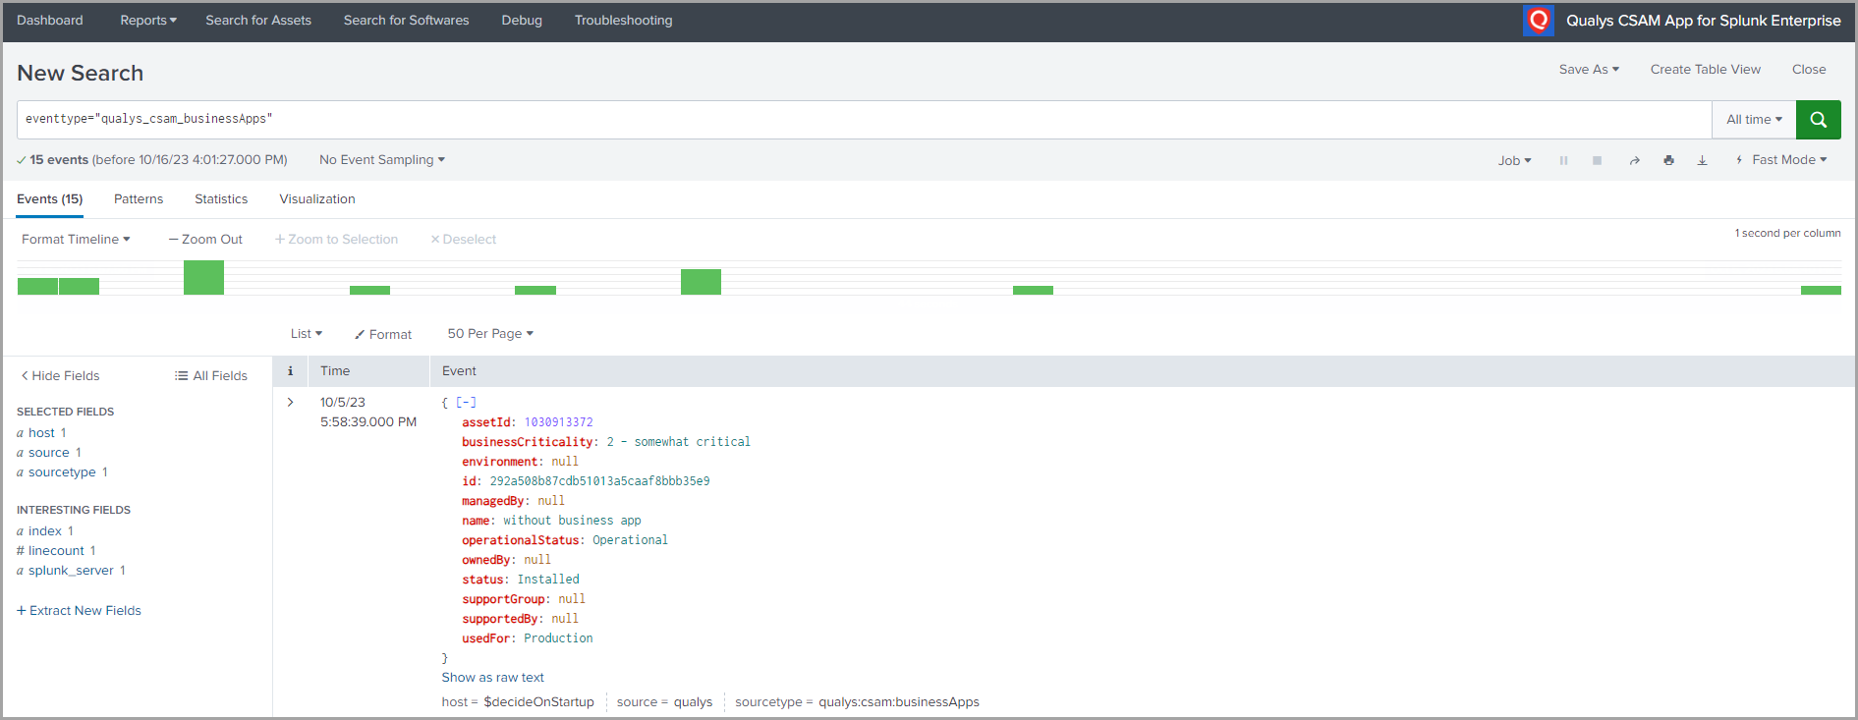Click the status value Installed
Image resolution: width=1858 pixels, height=720 pixels.
pyautogui.click(x=548, y=580)
